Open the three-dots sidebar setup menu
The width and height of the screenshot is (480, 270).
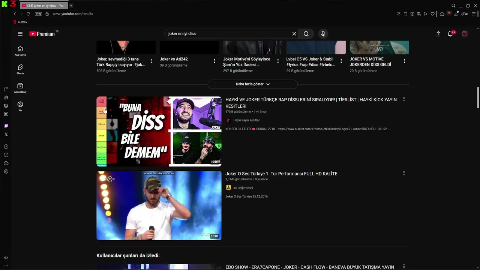pyautogui.click(x=6, y=266)
